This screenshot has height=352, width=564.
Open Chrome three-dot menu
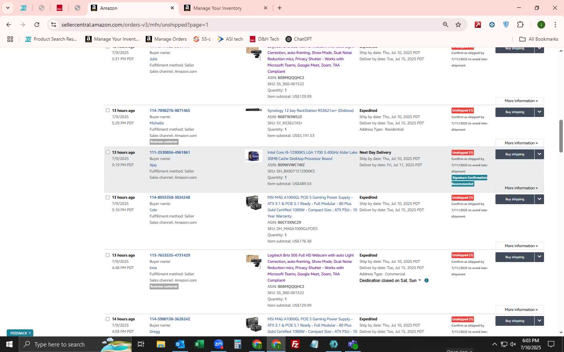[x=555, y=25]
